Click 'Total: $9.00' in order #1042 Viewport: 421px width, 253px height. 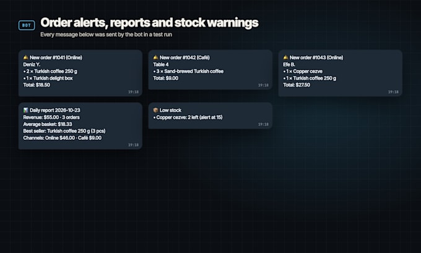[x=166, y=79]
